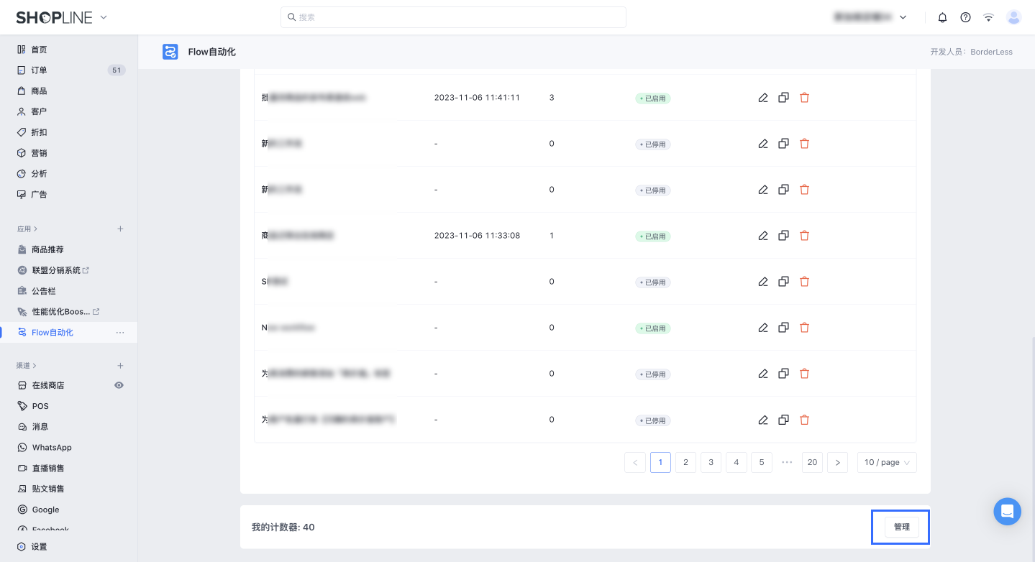
Task: Go to page 2 of workflows
Action: click(x=685, y=463)
